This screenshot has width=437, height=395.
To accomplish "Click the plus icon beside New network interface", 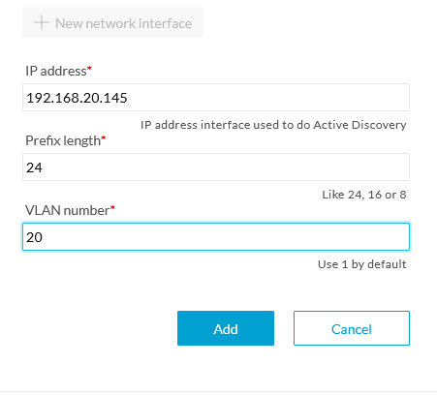I will [42, 23].
